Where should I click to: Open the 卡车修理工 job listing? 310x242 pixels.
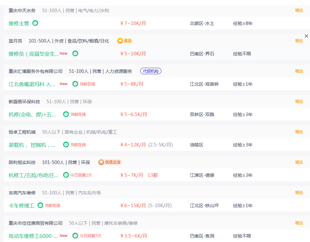click(21, 206)
